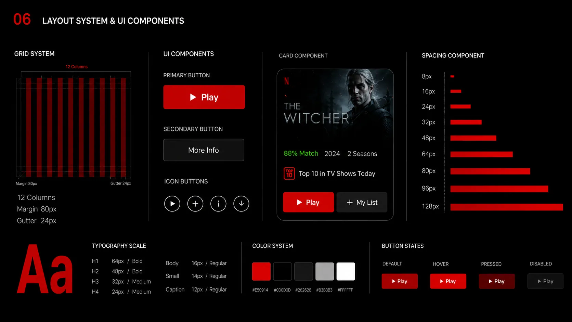Click the red 06 section number
This screenshot has height=322, width=572.
[x=22, y=20]
